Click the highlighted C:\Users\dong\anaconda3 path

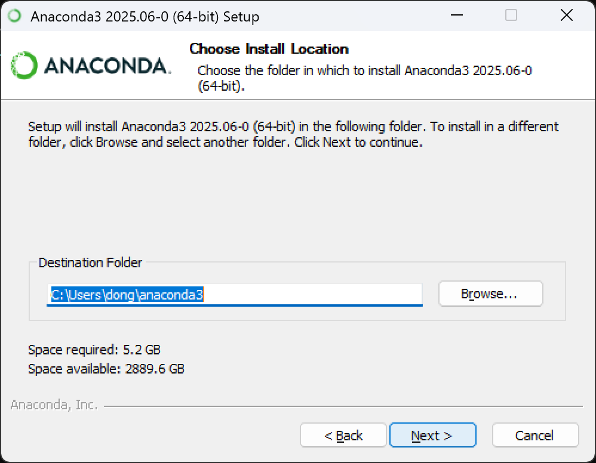[127, 294]
